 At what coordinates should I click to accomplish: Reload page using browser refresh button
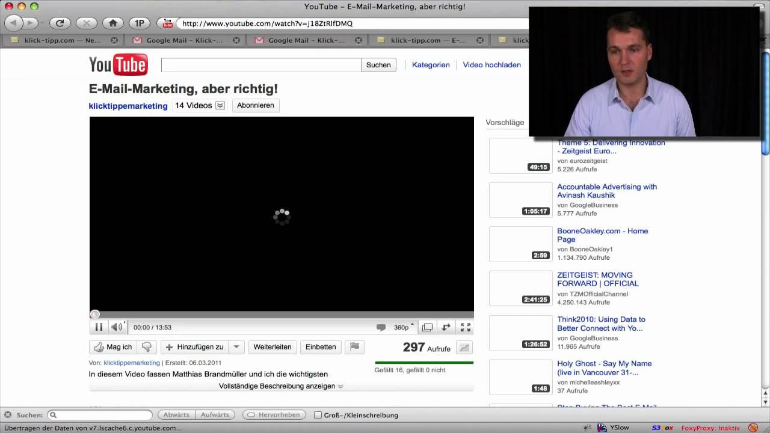pos(60,23)
